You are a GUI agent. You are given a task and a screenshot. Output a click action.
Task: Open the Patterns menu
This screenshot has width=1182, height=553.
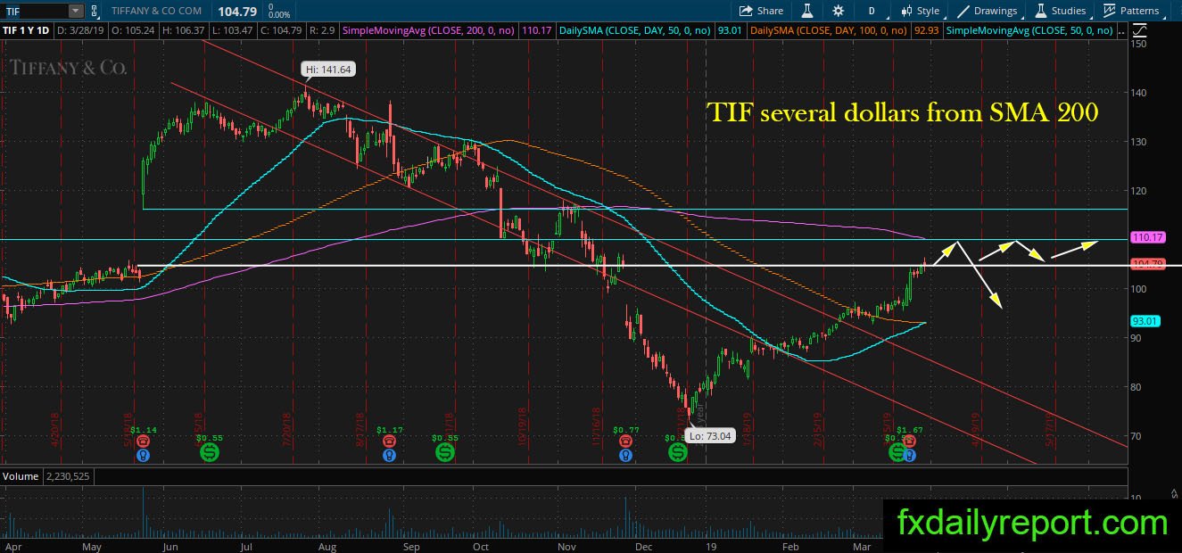pyautogui.click(x=1131, y=11)
